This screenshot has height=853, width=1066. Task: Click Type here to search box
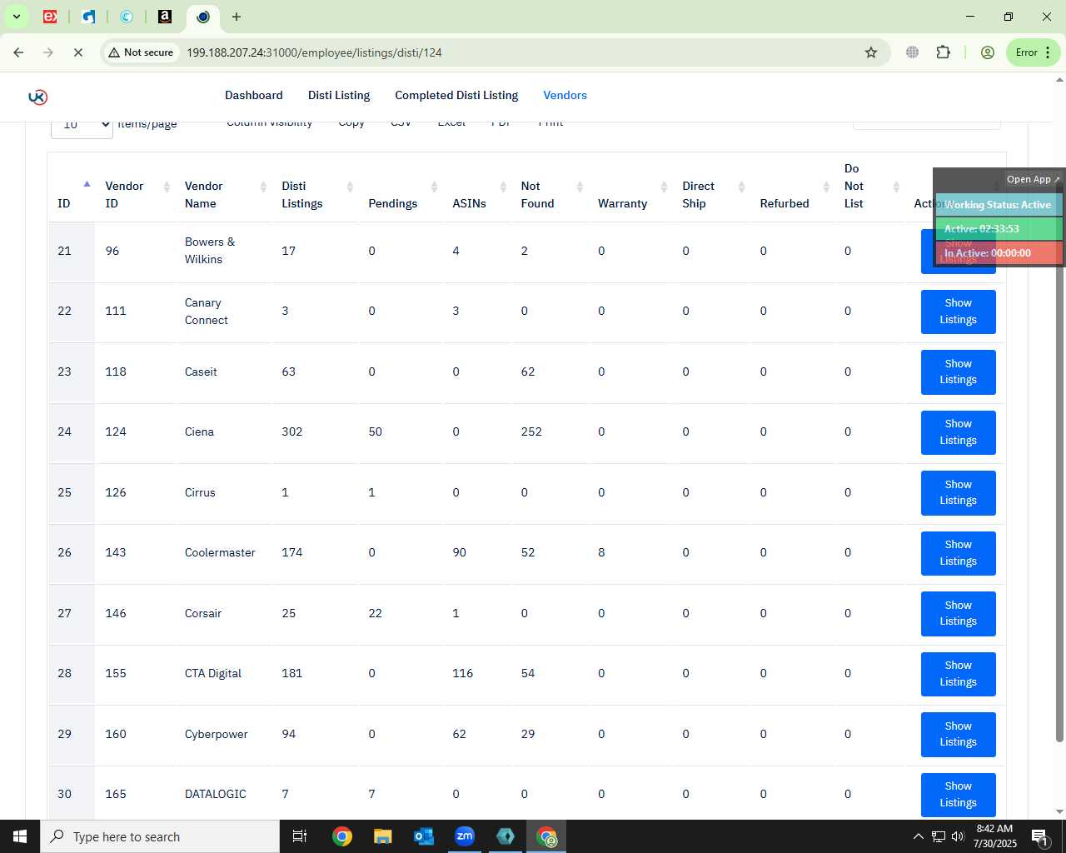point(160,836)
